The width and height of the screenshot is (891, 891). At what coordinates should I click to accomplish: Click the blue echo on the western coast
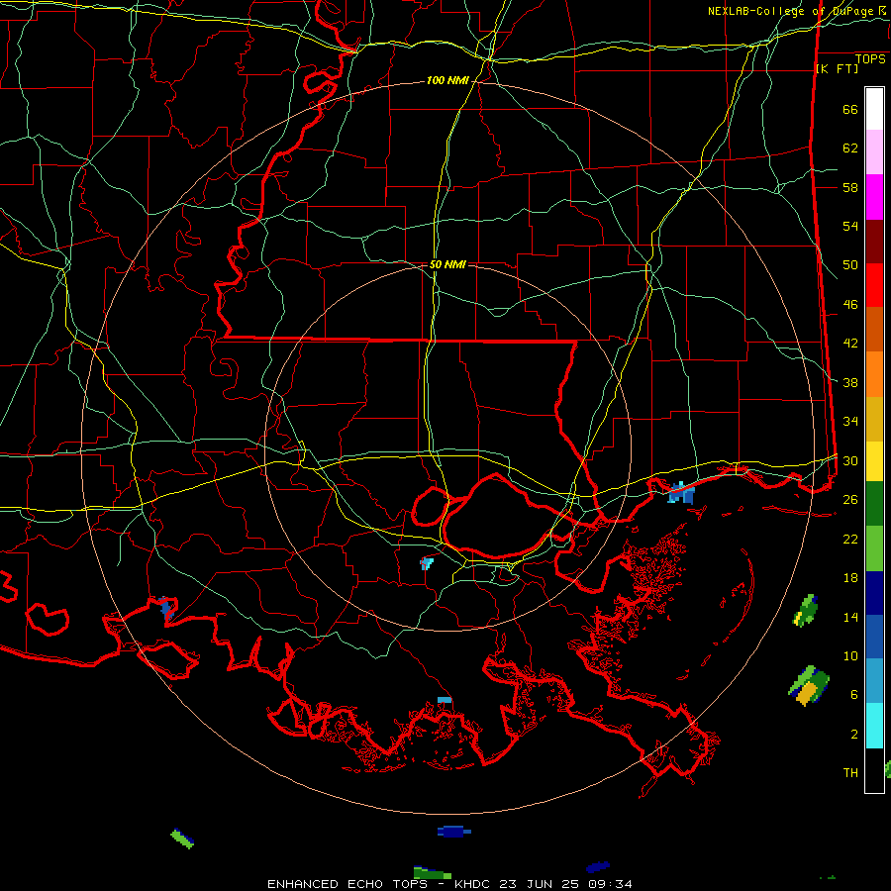pos(166,608)
